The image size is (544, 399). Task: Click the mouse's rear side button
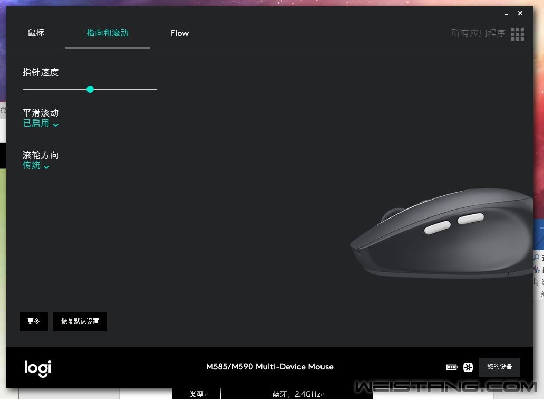(x=470, y=219)
